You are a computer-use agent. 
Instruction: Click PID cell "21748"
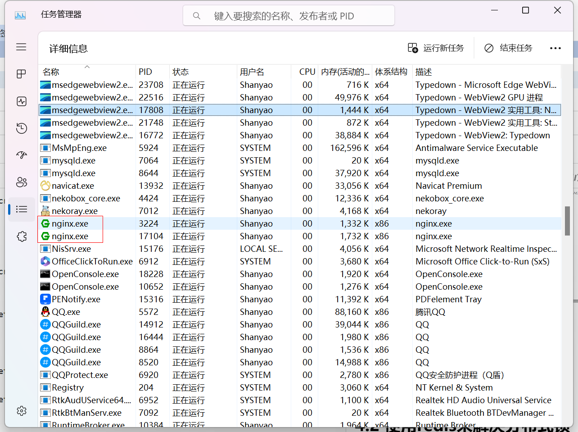tap(151, 123)
